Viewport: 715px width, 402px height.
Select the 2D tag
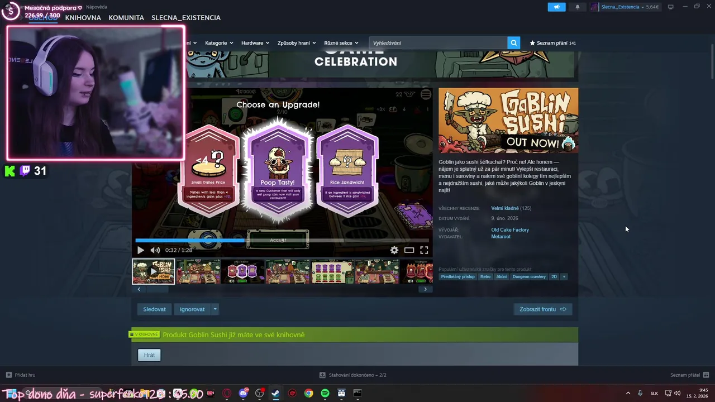554,276
